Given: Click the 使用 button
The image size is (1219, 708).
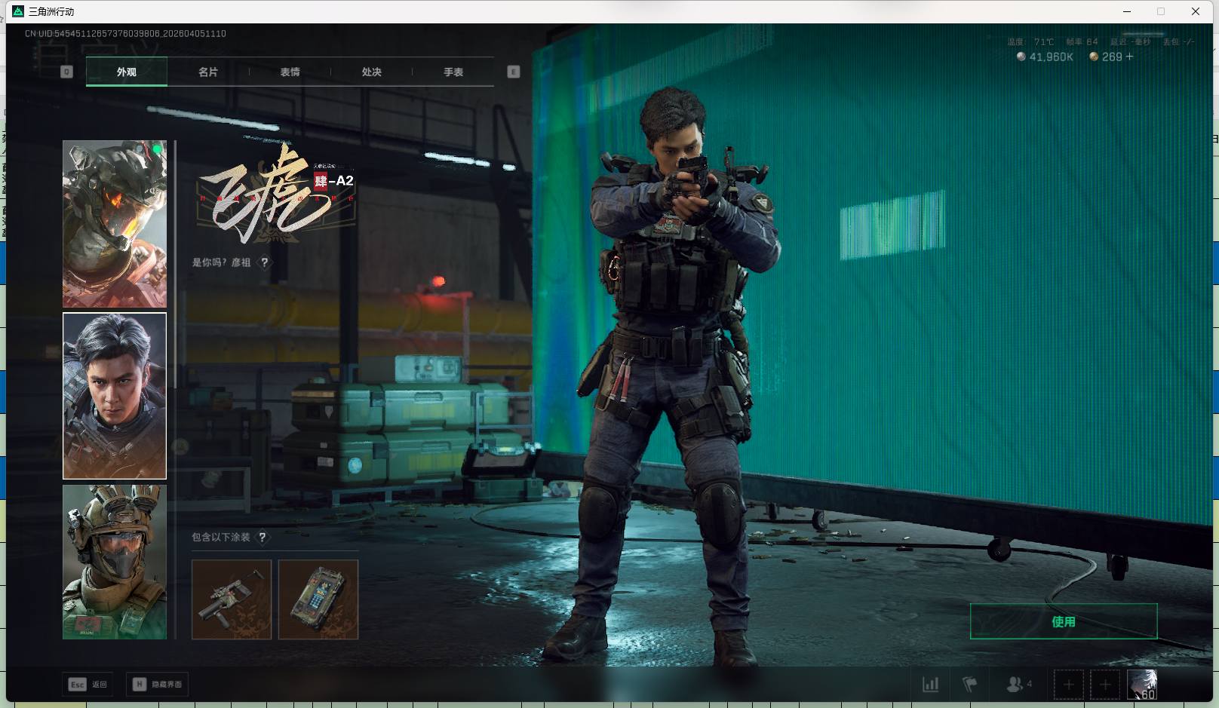Looking at the screenshot, I should tap(1064, 621).
